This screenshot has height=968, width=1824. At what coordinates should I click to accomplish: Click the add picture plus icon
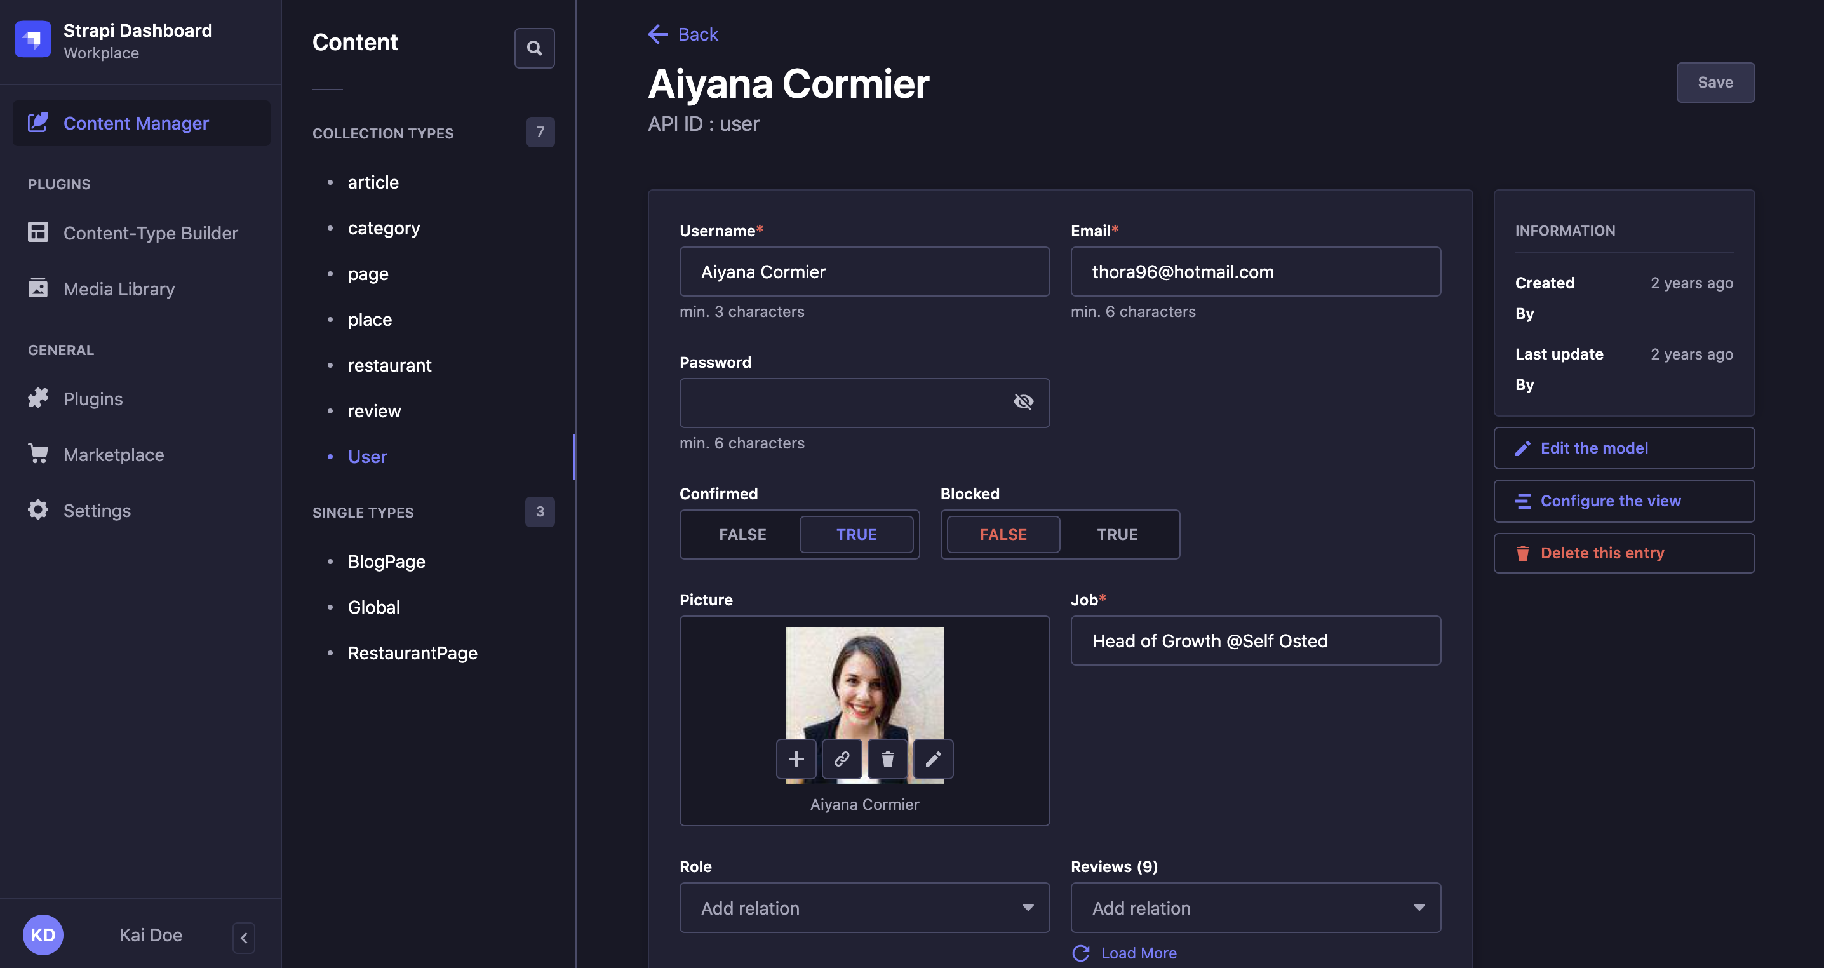tap(796, 759)
